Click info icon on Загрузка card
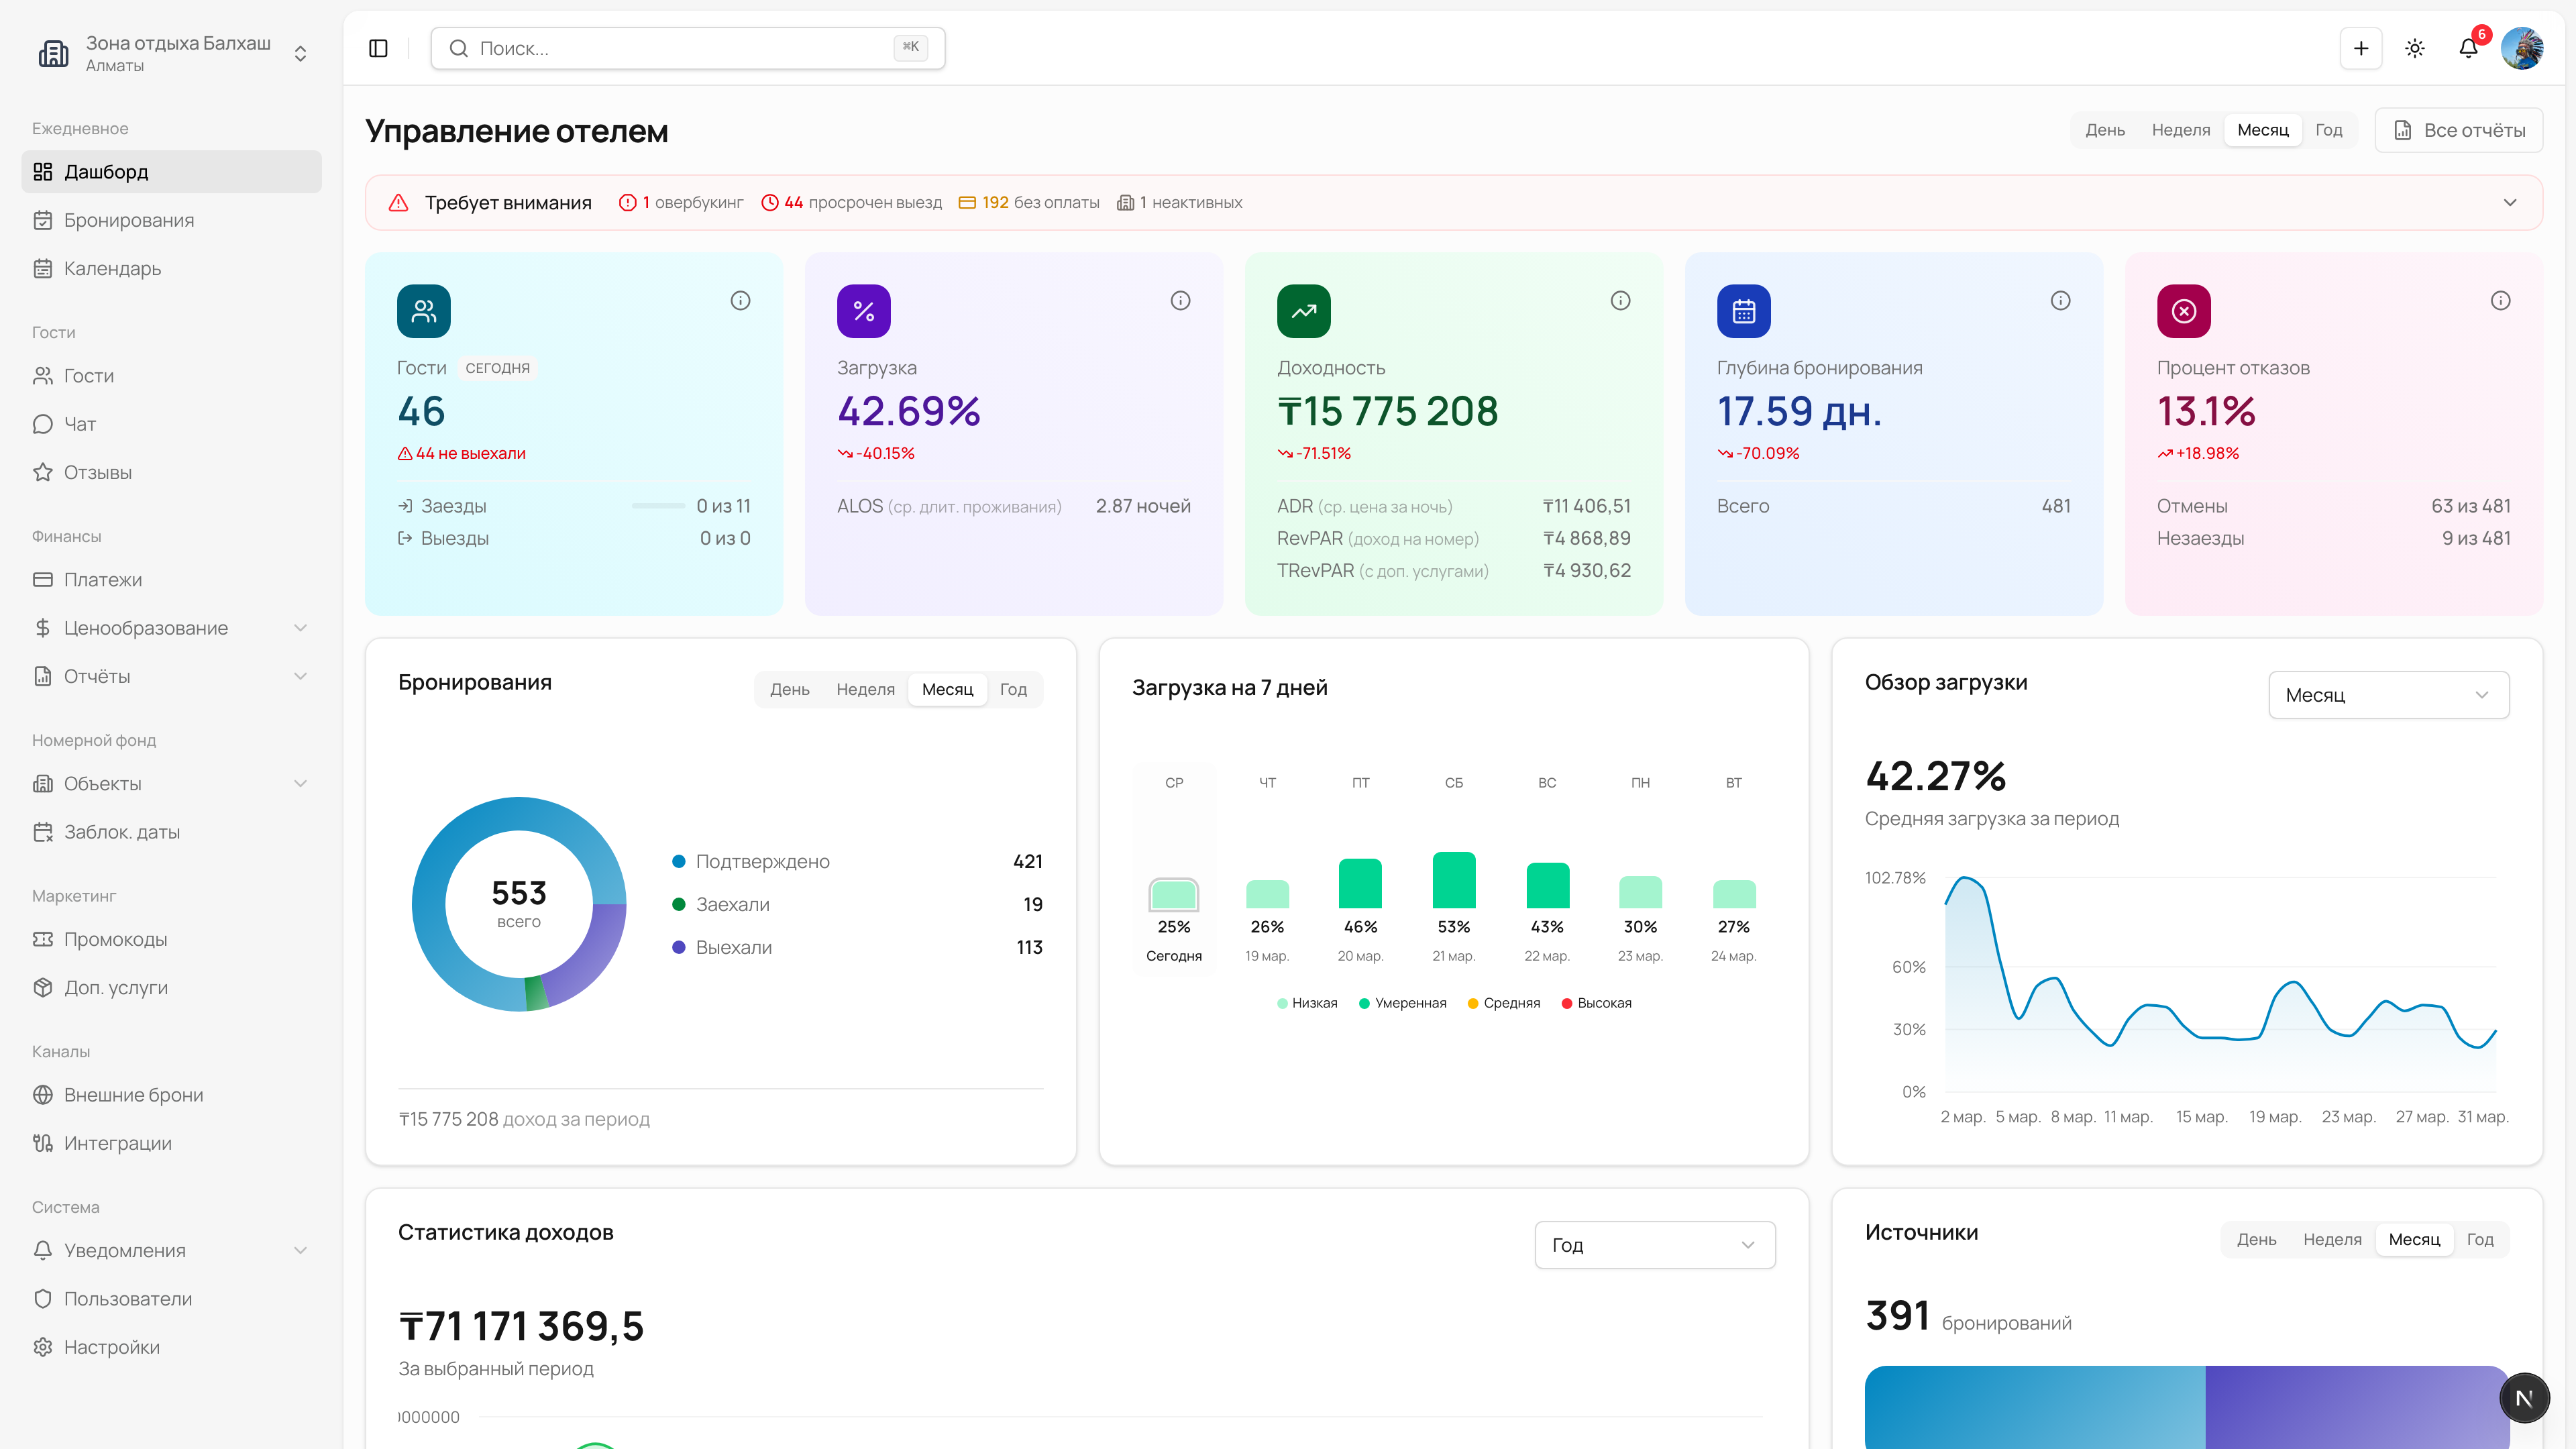The height and width of the screenshot is (1449, 2576). pos(1180,300)
